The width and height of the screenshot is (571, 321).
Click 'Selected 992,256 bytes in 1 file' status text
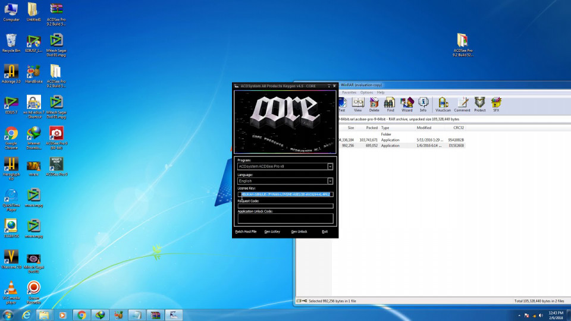coord(332,301)
